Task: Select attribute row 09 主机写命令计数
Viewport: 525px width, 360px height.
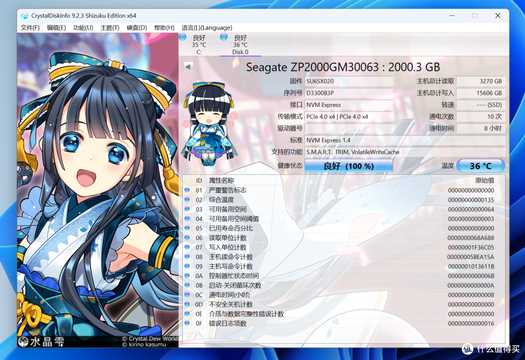Action: coord(339,266)
